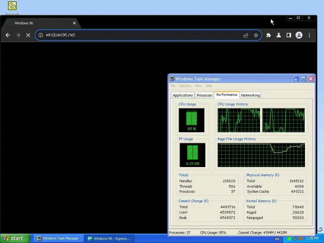Maximize the browser window
324x243 pixels.
pyautogui.click(x=298, y=18)
